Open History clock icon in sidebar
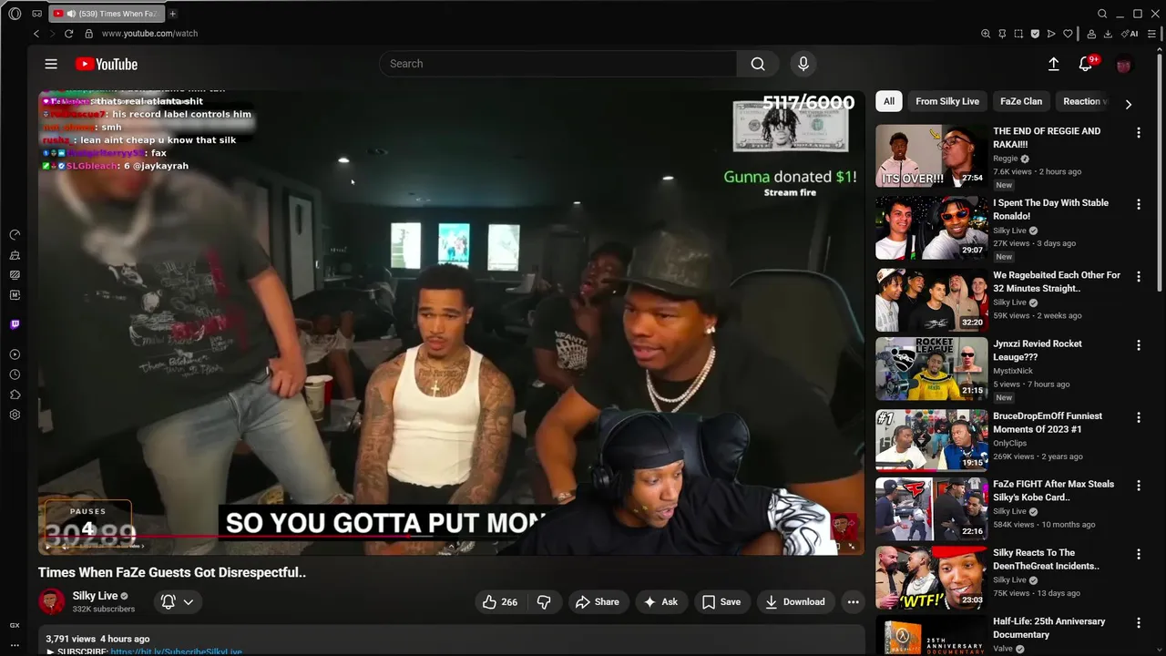This screenshot has height=656, width=1166. pos(15,374)
